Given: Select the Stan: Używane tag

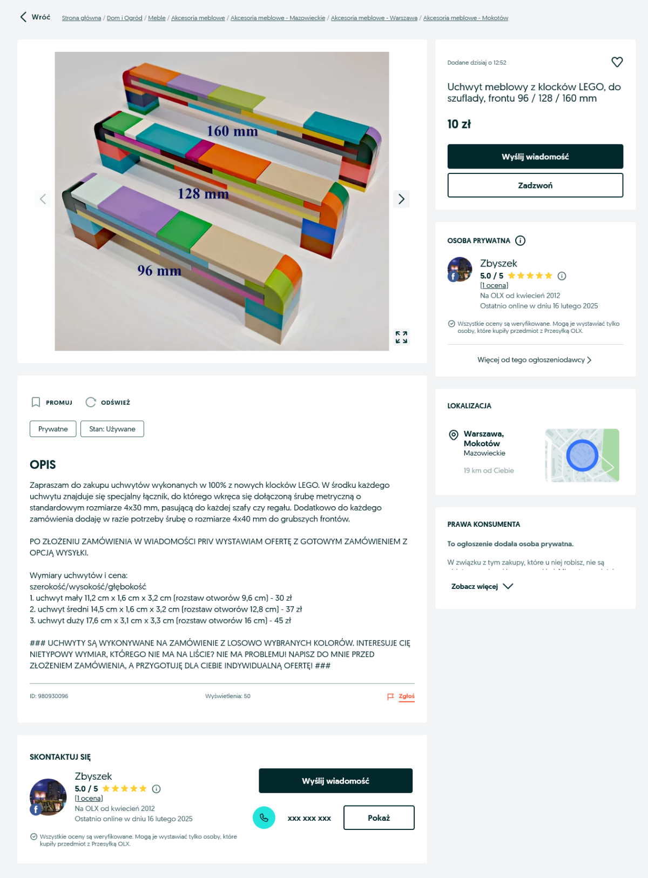Looking at the screenshot, I should (112, 429).
